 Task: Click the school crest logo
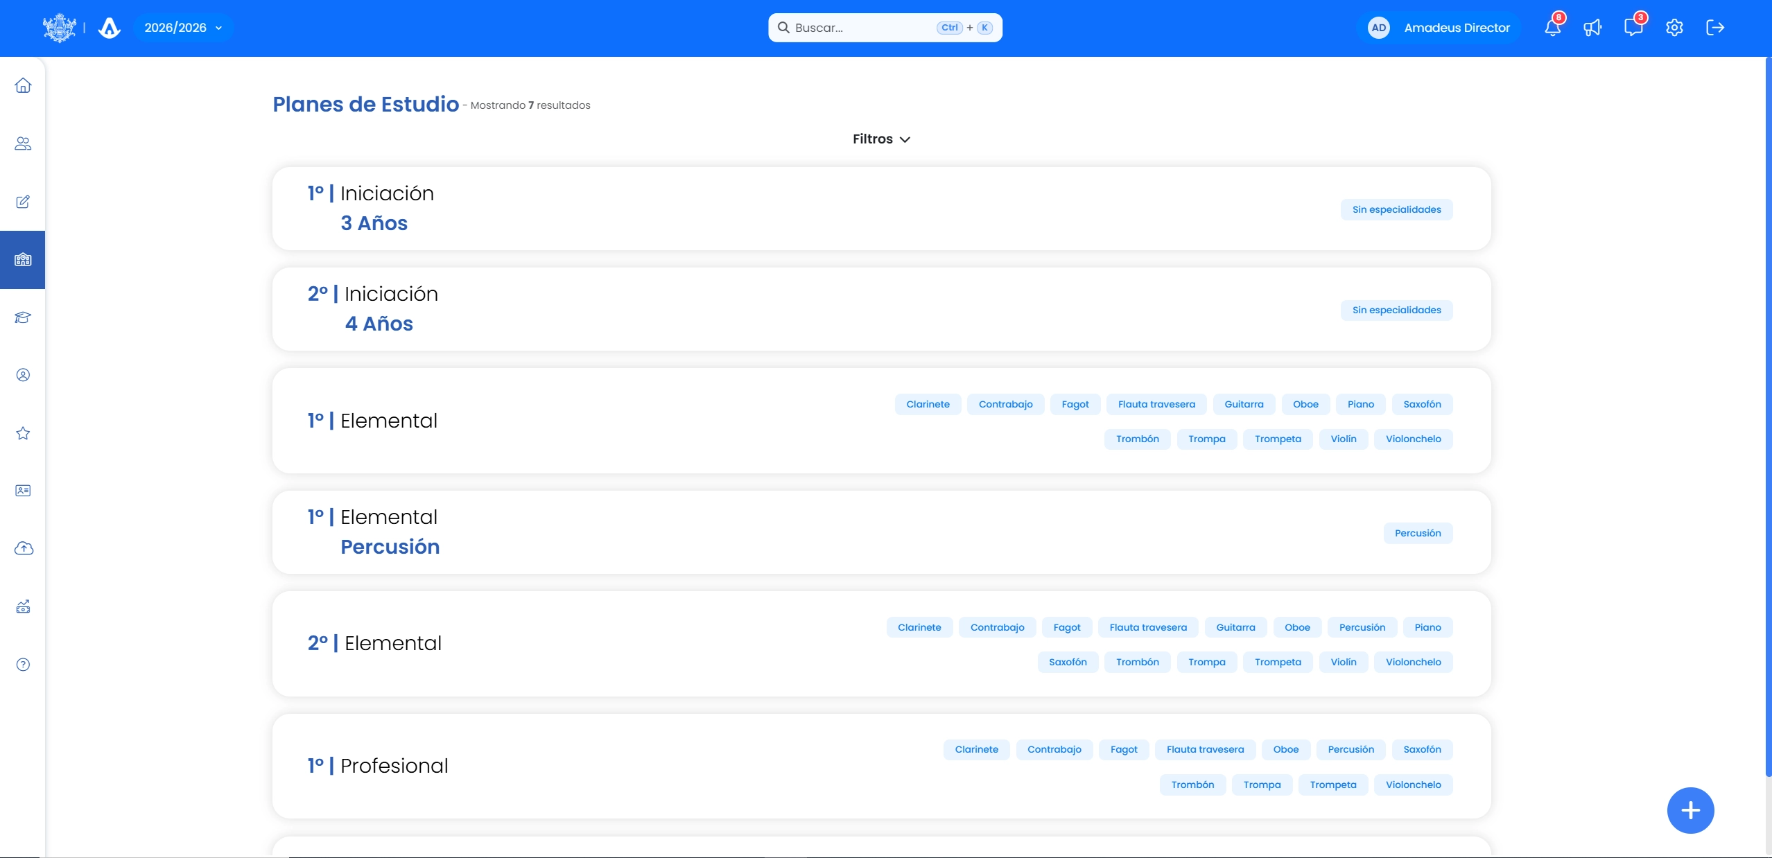(60, 28)
